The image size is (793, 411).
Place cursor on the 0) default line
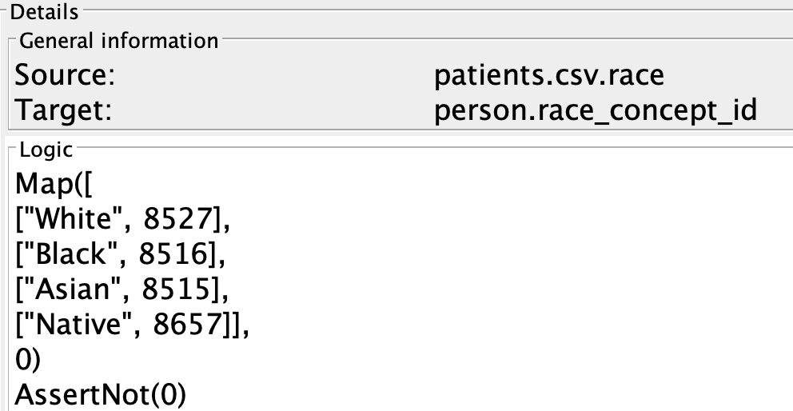coord(28,360)
